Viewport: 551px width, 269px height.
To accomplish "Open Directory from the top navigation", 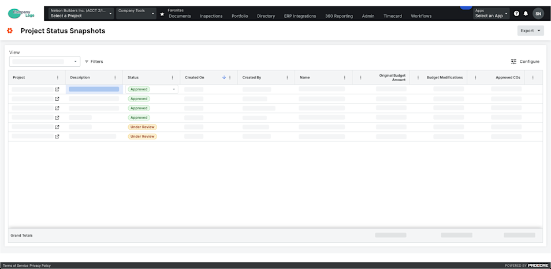I will [x=266, y=16].
